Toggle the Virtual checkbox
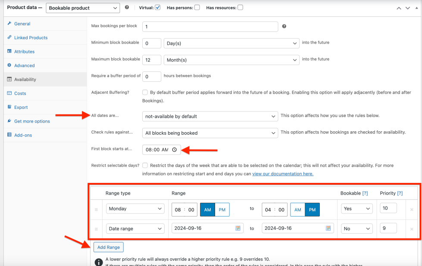 point(158,7)
